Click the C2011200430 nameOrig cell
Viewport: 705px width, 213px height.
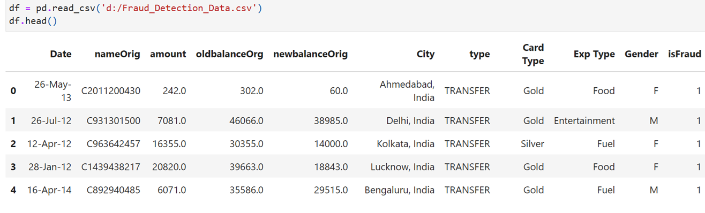111,91
